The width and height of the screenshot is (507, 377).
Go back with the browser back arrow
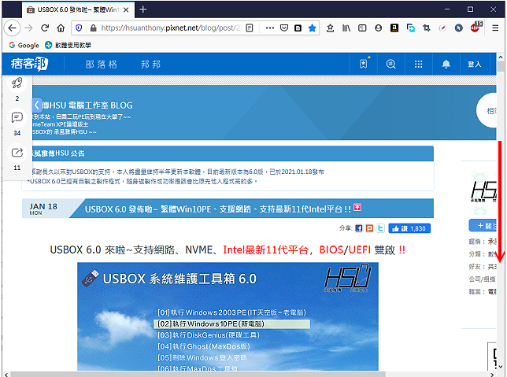(13, 28)
